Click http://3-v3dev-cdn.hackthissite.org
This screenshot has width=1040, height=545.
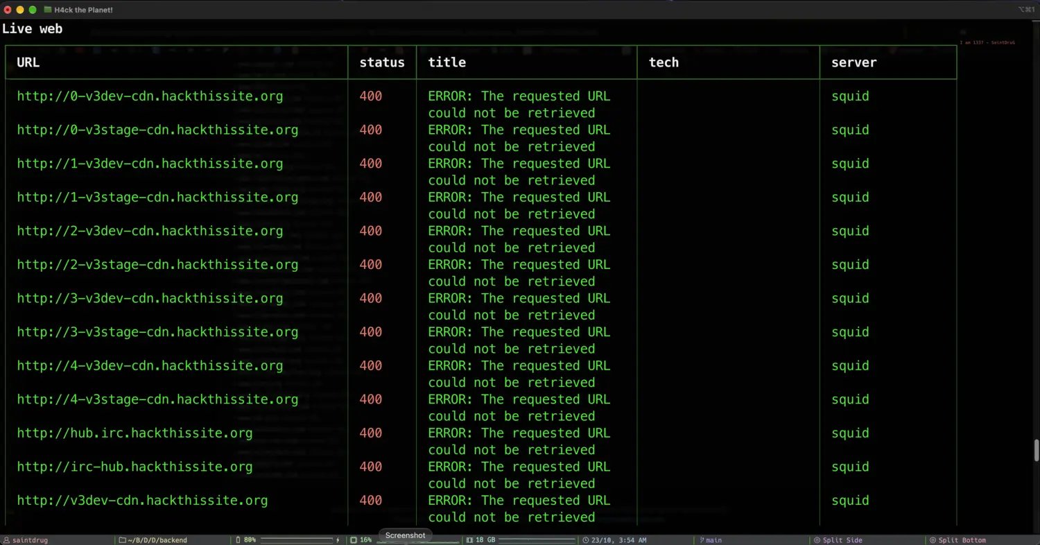[150, 298]
